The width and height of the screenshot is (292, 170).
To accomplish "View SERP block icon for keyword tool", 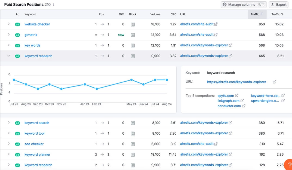I will point(133,134).
